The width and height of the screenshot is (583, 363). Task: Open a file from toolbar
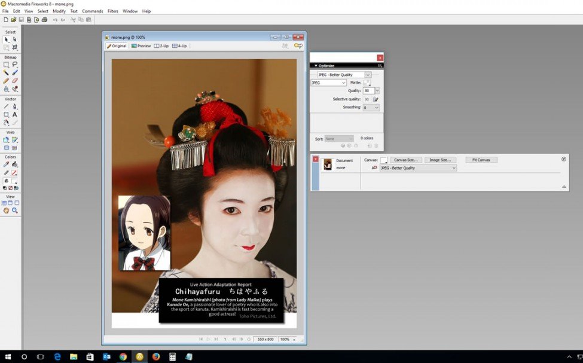pos(13,20)
